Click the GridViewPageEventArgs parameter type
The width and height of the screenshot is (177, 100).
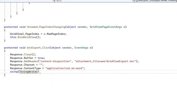coord(106,27)
